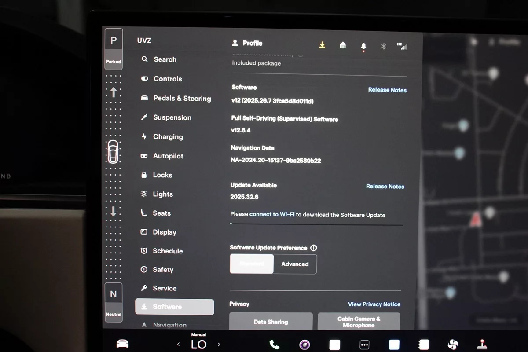The width and height of the screenshot is (528, 352).
Task: Tap the Bluetooth status icon
Action: tap(383, 46)
